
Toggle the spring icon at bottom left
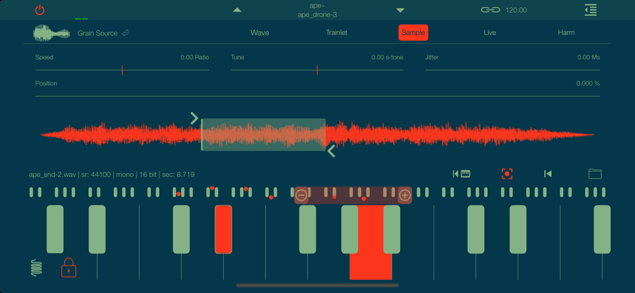coord(36,268)
